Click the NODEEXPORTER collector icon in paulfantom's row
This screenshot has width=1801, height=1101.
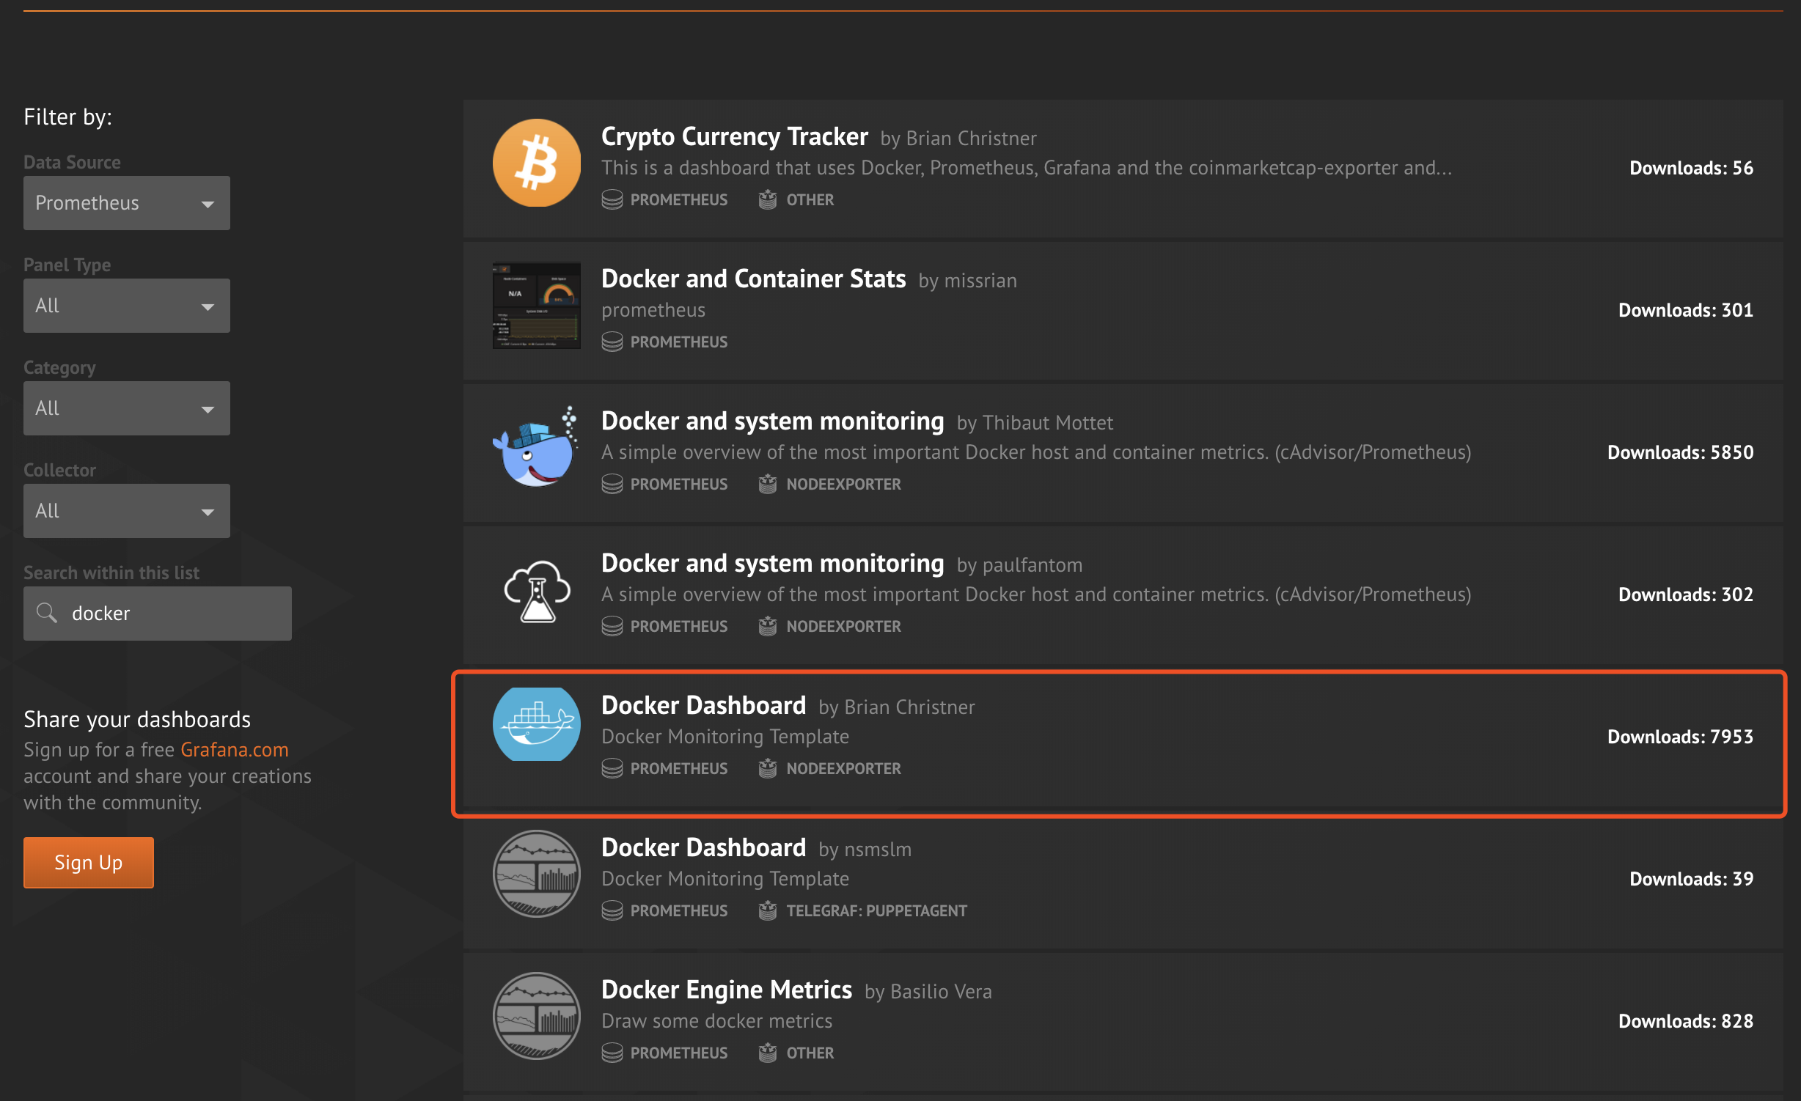coord(768,626)
